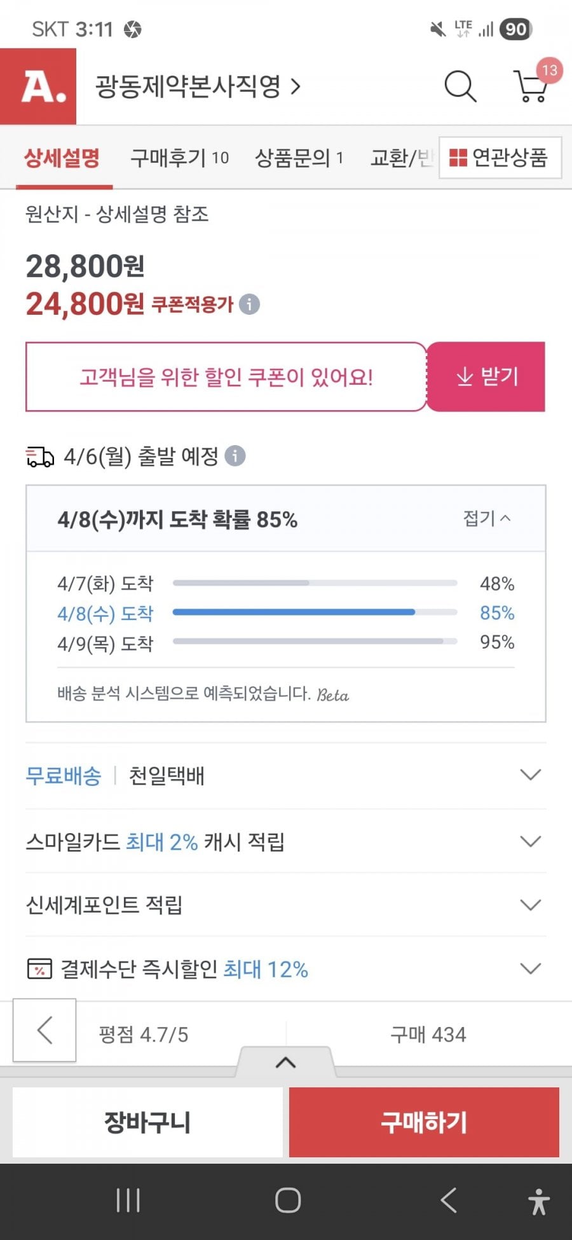
Task: Tap info icon beside 쿠폰적용가
Action: (x=249, y=305)
